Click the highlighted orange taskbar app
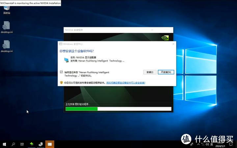 coord(50,144)
